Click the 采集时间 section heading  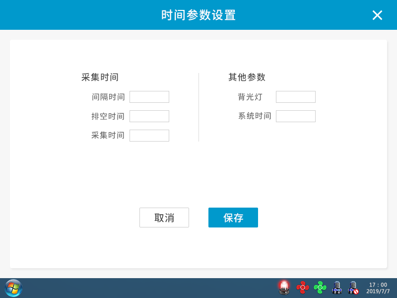pyautogui.click(x=100, y=77)
